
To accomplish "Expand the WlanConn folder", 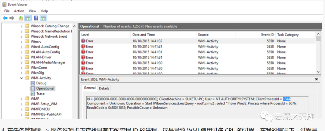I will tap(22, 67).
